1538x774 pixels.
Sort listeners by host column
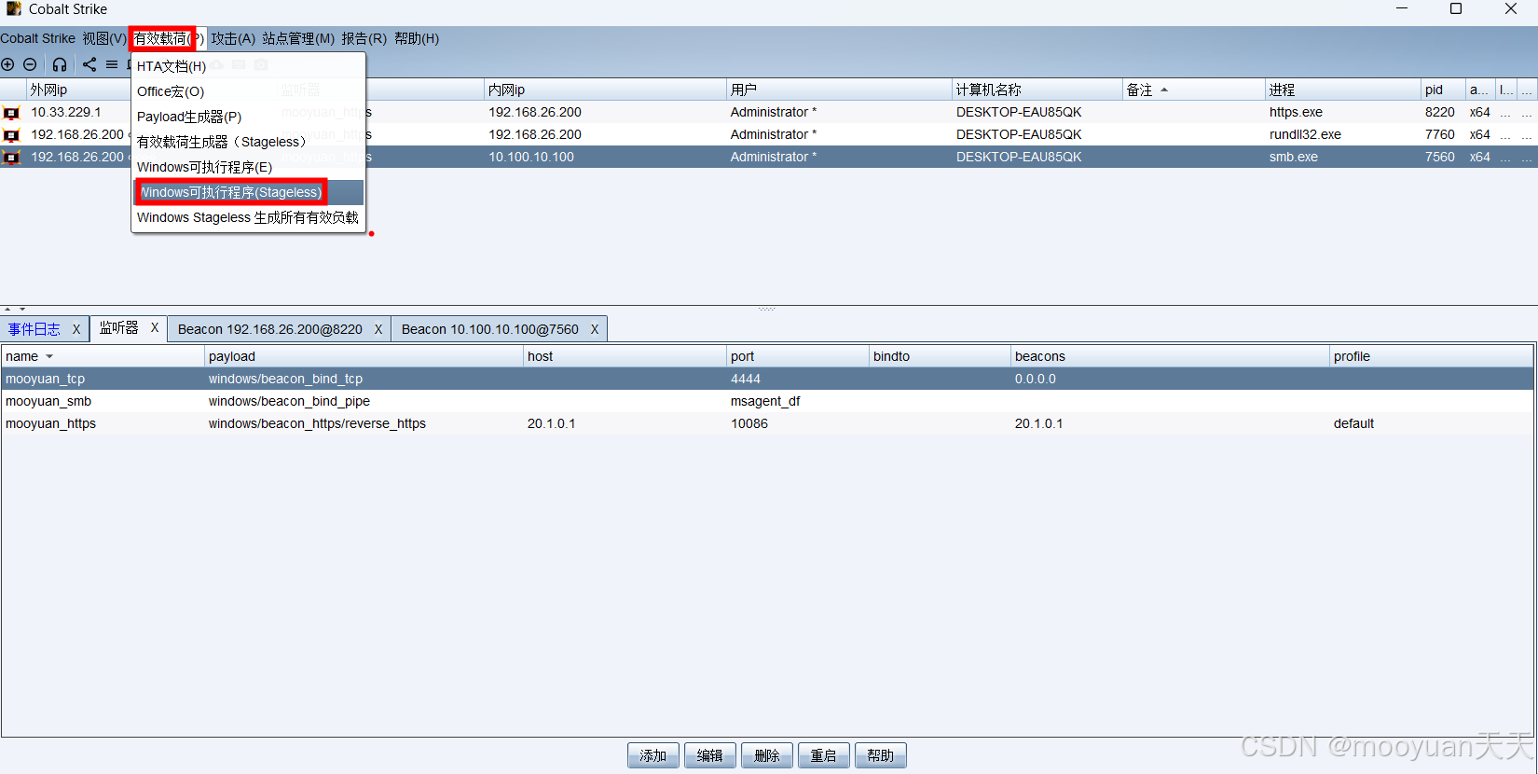tap(625, 356)
